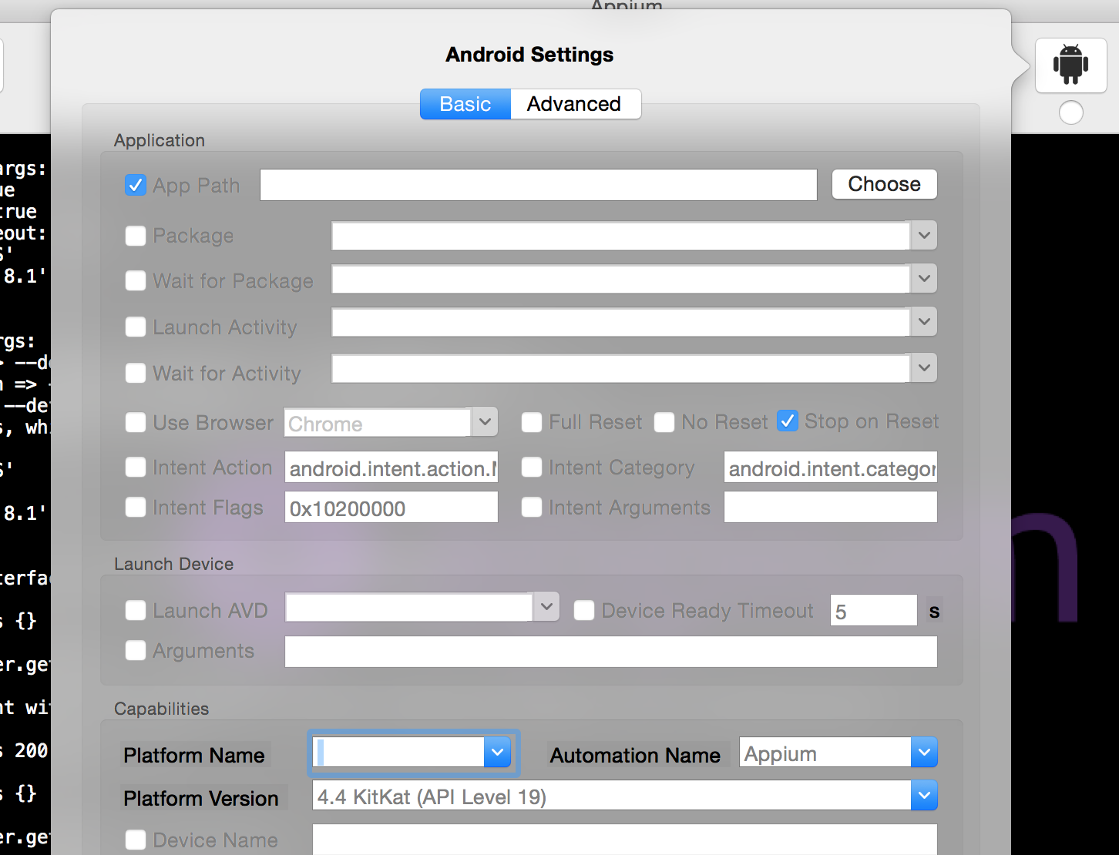
Task: Click the Launch Device section label
Action: click(x=174, y=564)
